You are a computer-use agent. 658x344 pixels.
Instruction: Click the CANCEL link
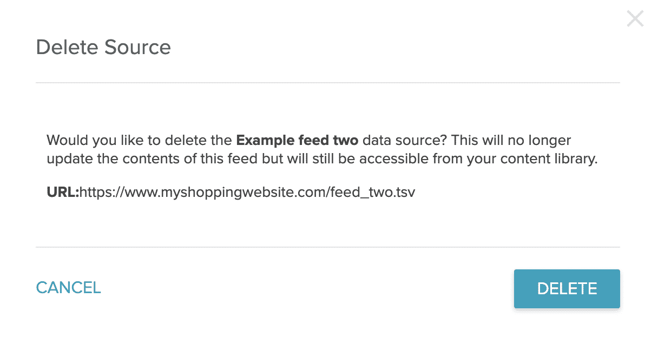68,288
